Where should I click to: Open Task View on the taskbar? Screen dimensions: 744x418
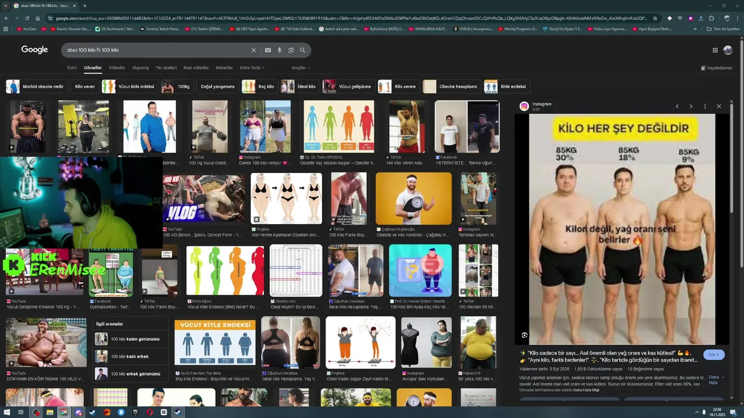(x=21, y=412)
